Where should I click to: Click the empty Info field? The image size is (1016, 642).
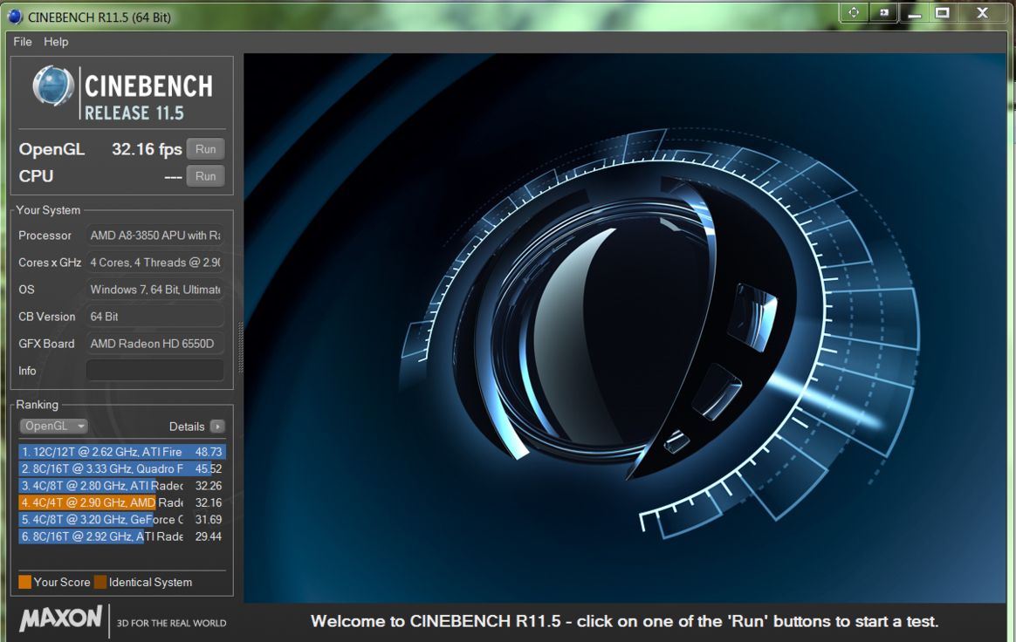click(154, 371)
